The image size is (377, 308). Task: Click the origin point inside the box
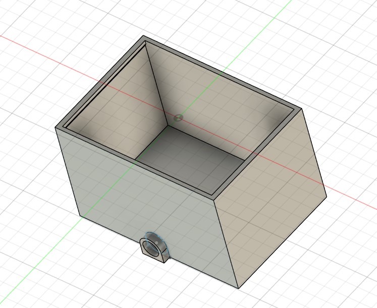177,117
